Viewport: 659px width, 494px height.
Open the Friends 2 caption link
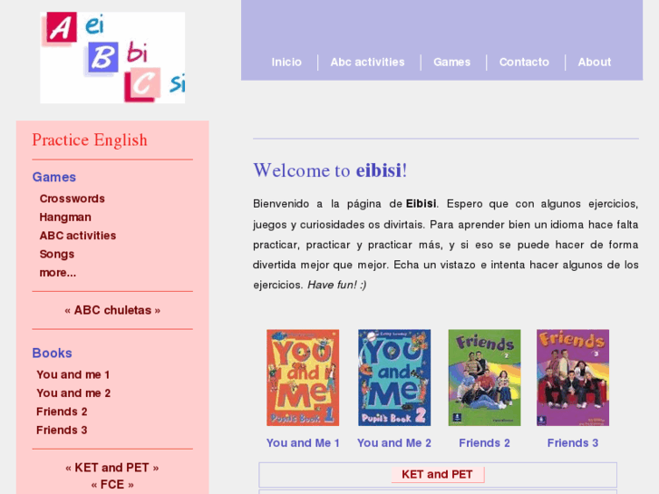485,443
